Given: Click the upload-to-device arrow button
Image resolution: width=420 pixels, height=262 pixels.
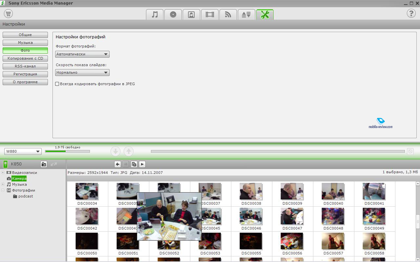Looking at the screenshot, I should click(x=129, y=151).
